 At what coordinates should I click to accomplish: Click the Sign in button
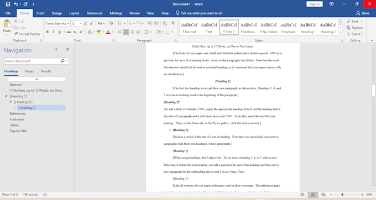pos(315,4)
